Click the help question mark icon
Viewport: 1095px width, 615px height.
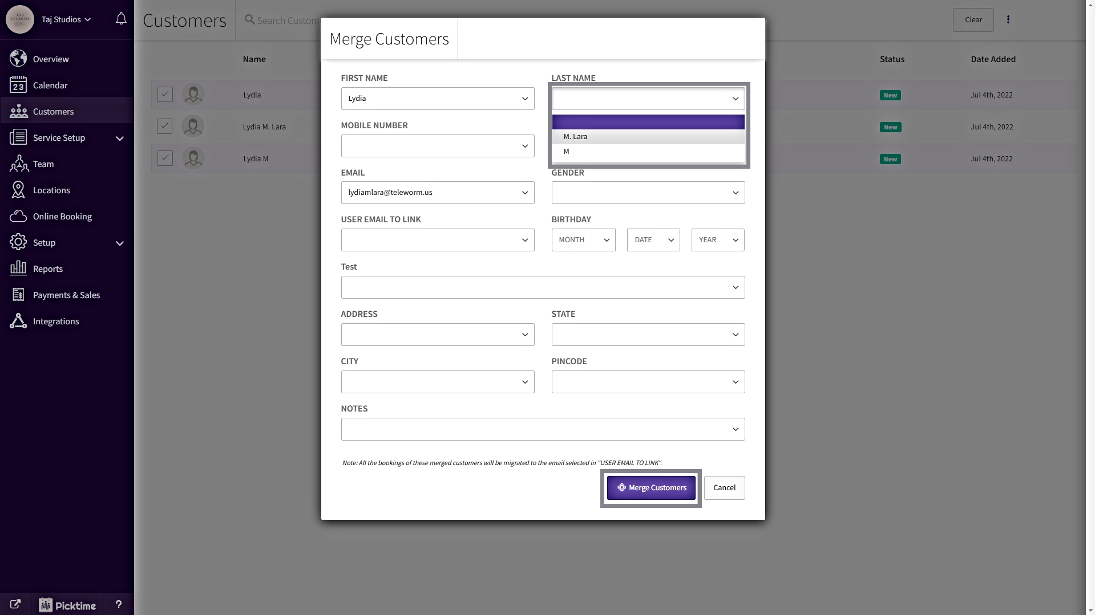point(118,604)
